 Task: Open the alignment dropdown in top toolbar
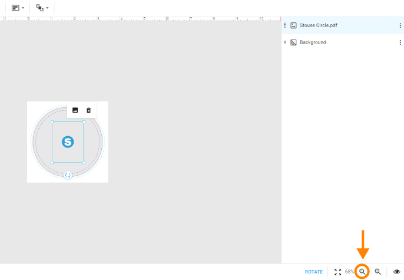coord(18,8)
